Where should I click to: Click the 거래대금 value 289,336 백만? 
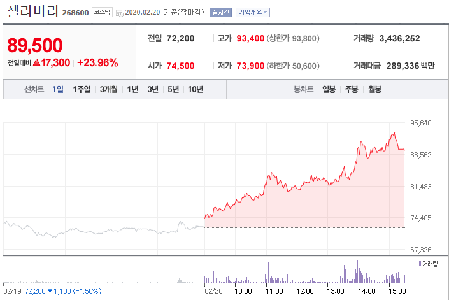(x=410, y=66)
